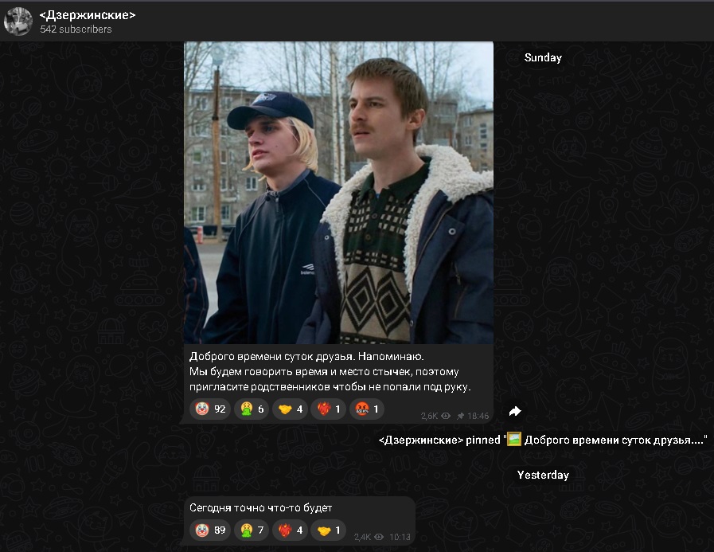This screenshot has height=552, width=714.
Task: Add clown reaction with 92 on photo post
Action: (x=210, y=409)
